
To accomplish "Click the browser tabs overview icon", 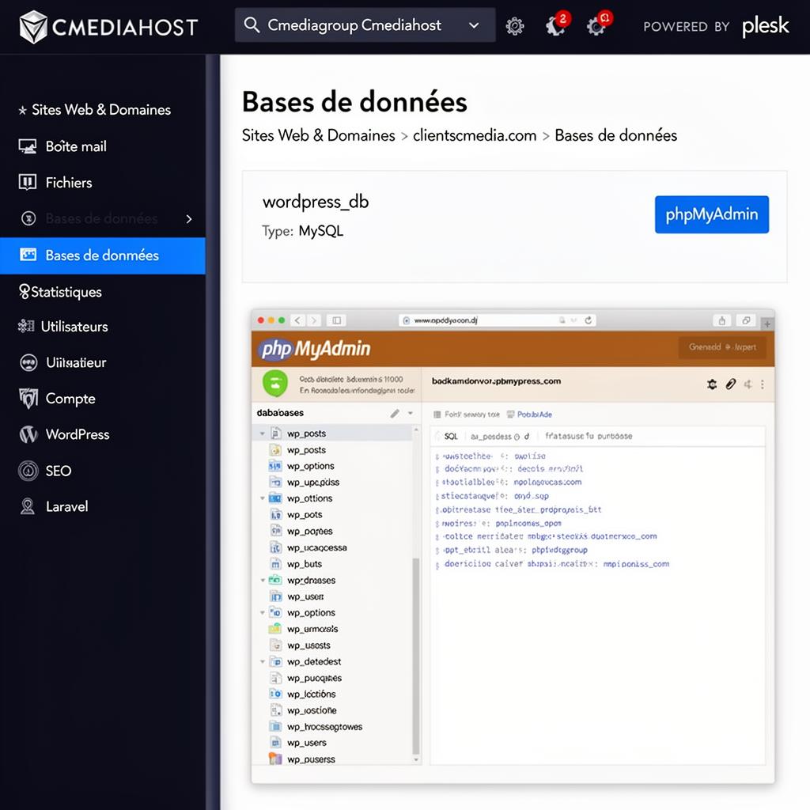I will [x=746, y=320].
